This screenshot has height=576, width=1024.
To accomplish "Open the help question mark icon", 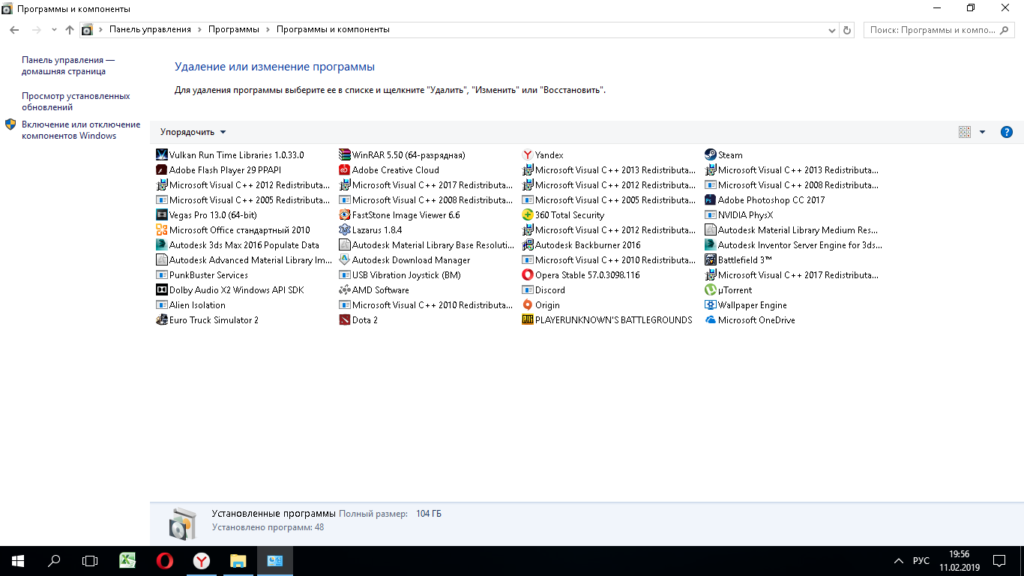I will 1007,132.
